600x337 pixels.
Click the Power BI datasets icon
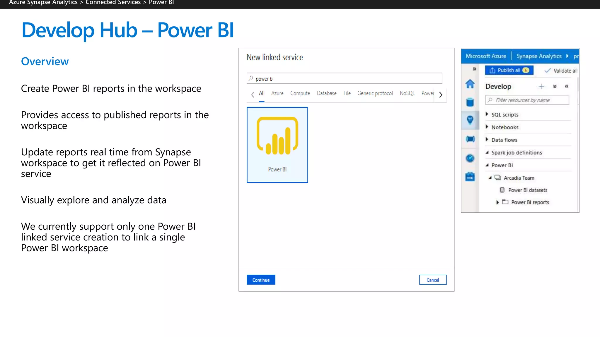(x=502, y=190)
